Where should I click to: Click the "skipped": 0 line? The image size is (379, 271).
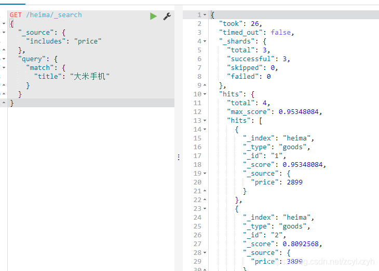click(252, 68)
